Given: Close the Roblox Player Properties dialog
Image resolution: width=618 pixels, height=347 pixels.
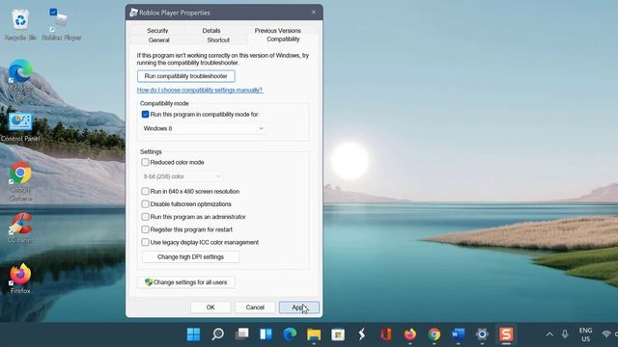Looking at the screenshot, I should pos(313,13).
